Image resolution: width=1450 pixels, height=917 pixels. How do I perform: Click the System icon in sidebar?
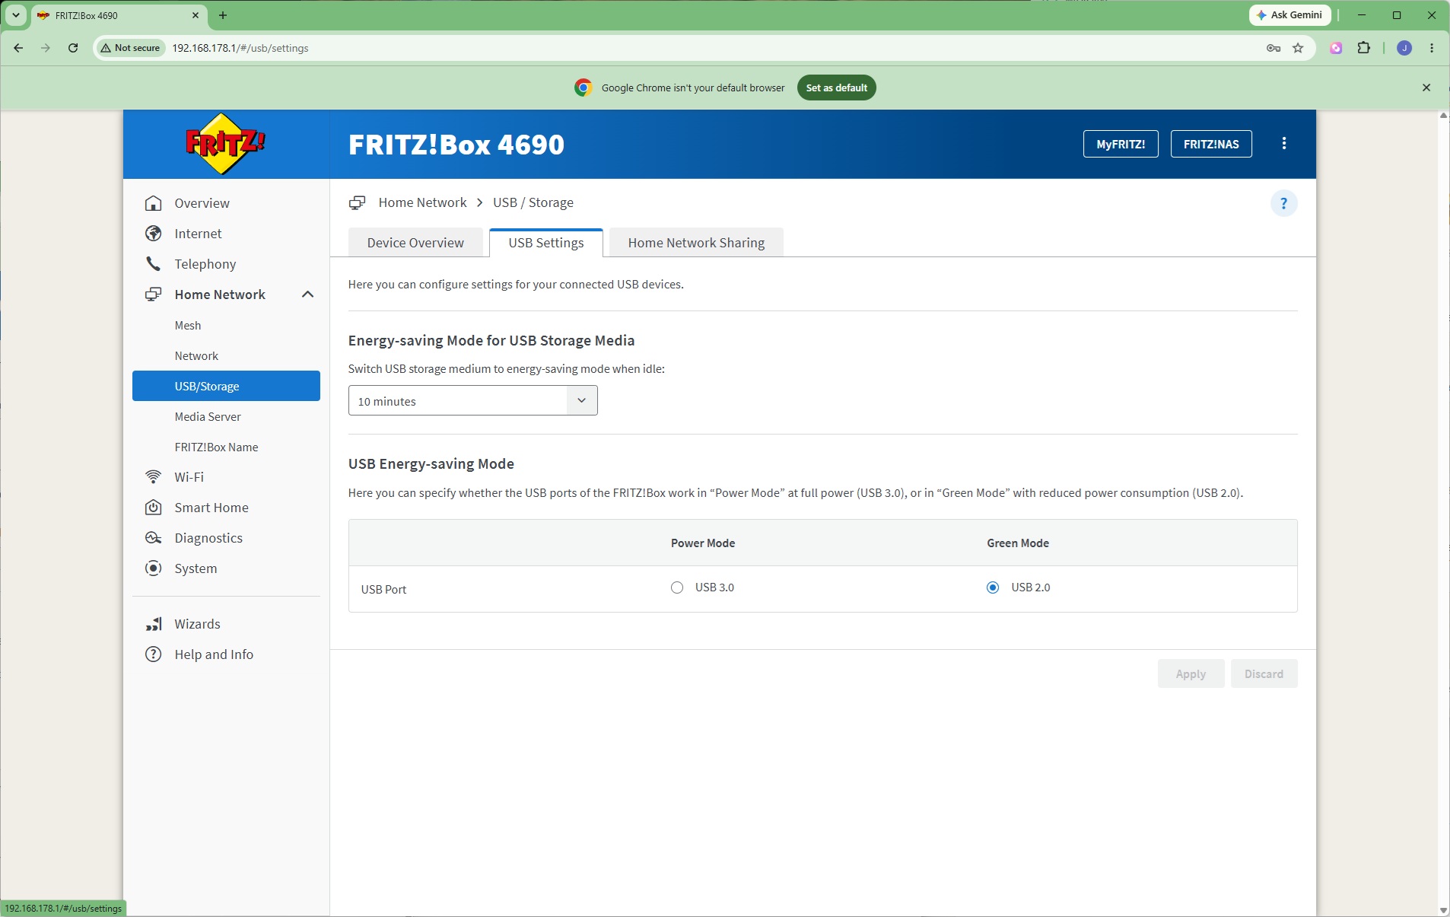click(x=154, y=568)
